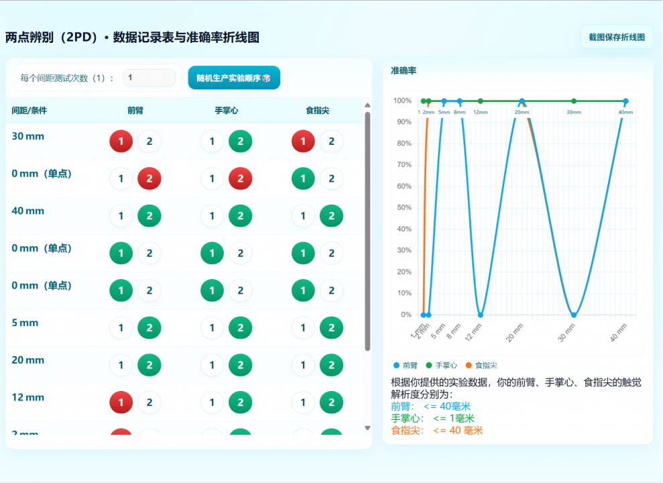Hide the 食指尖 series via its legend item
663x483 pixels.
click(469, 366)
